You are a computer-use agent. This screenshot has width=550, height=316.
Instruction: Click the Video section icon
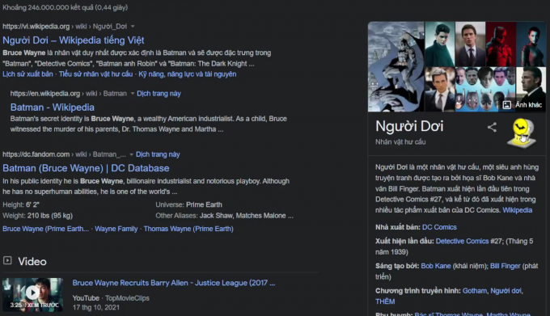click(7, 261)
